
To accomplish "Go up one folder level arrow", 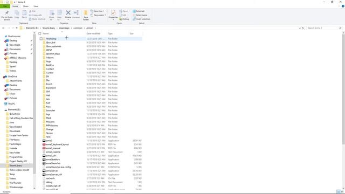I will [x=17, y=28].
